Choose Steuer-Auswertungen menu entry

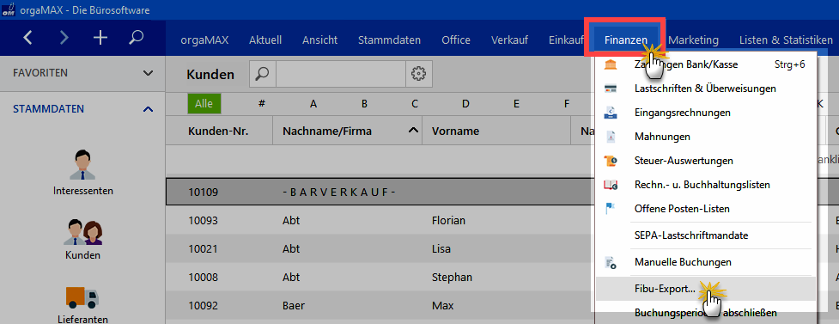point(705,161)
